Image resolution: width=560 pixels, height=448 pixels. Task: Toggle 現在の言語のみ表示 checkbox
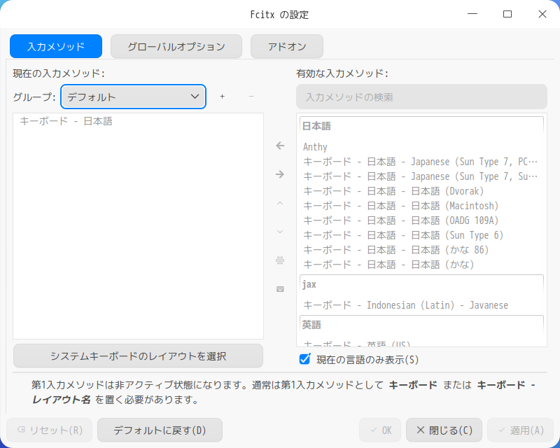pos(304,359)
